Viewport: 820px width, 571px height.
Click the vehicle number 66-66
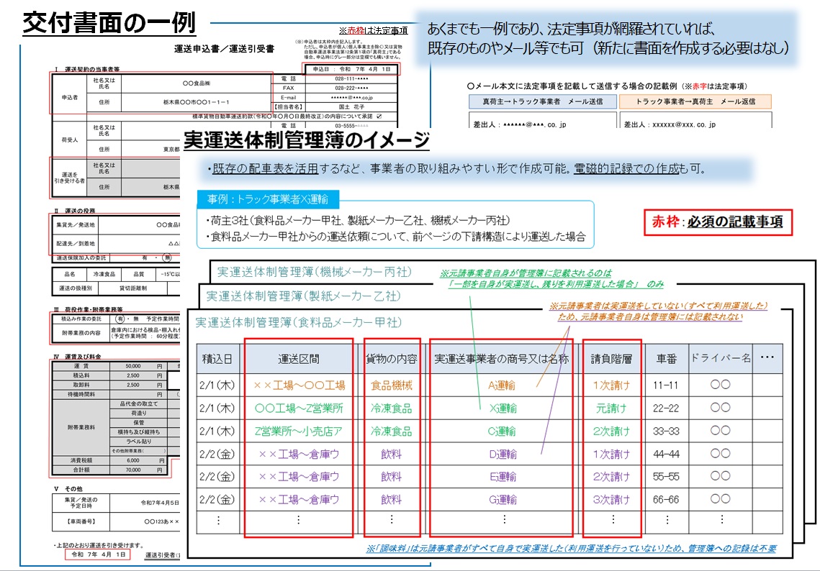pyautogui.click(x=666, y=500)
